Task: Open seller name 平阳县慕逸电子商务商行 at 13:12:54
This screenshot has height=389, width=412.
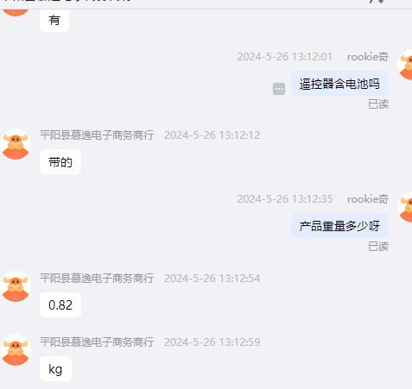Action: coord(97,278)
